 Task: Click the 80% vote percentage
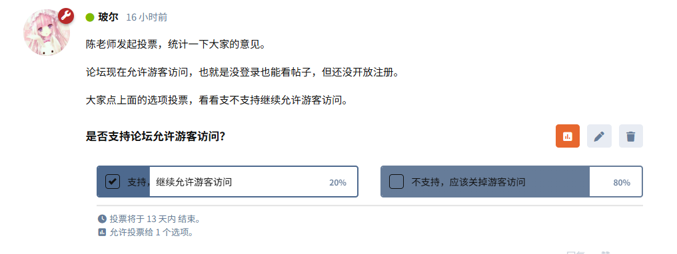pyautogui.click(x=621, y=183)
